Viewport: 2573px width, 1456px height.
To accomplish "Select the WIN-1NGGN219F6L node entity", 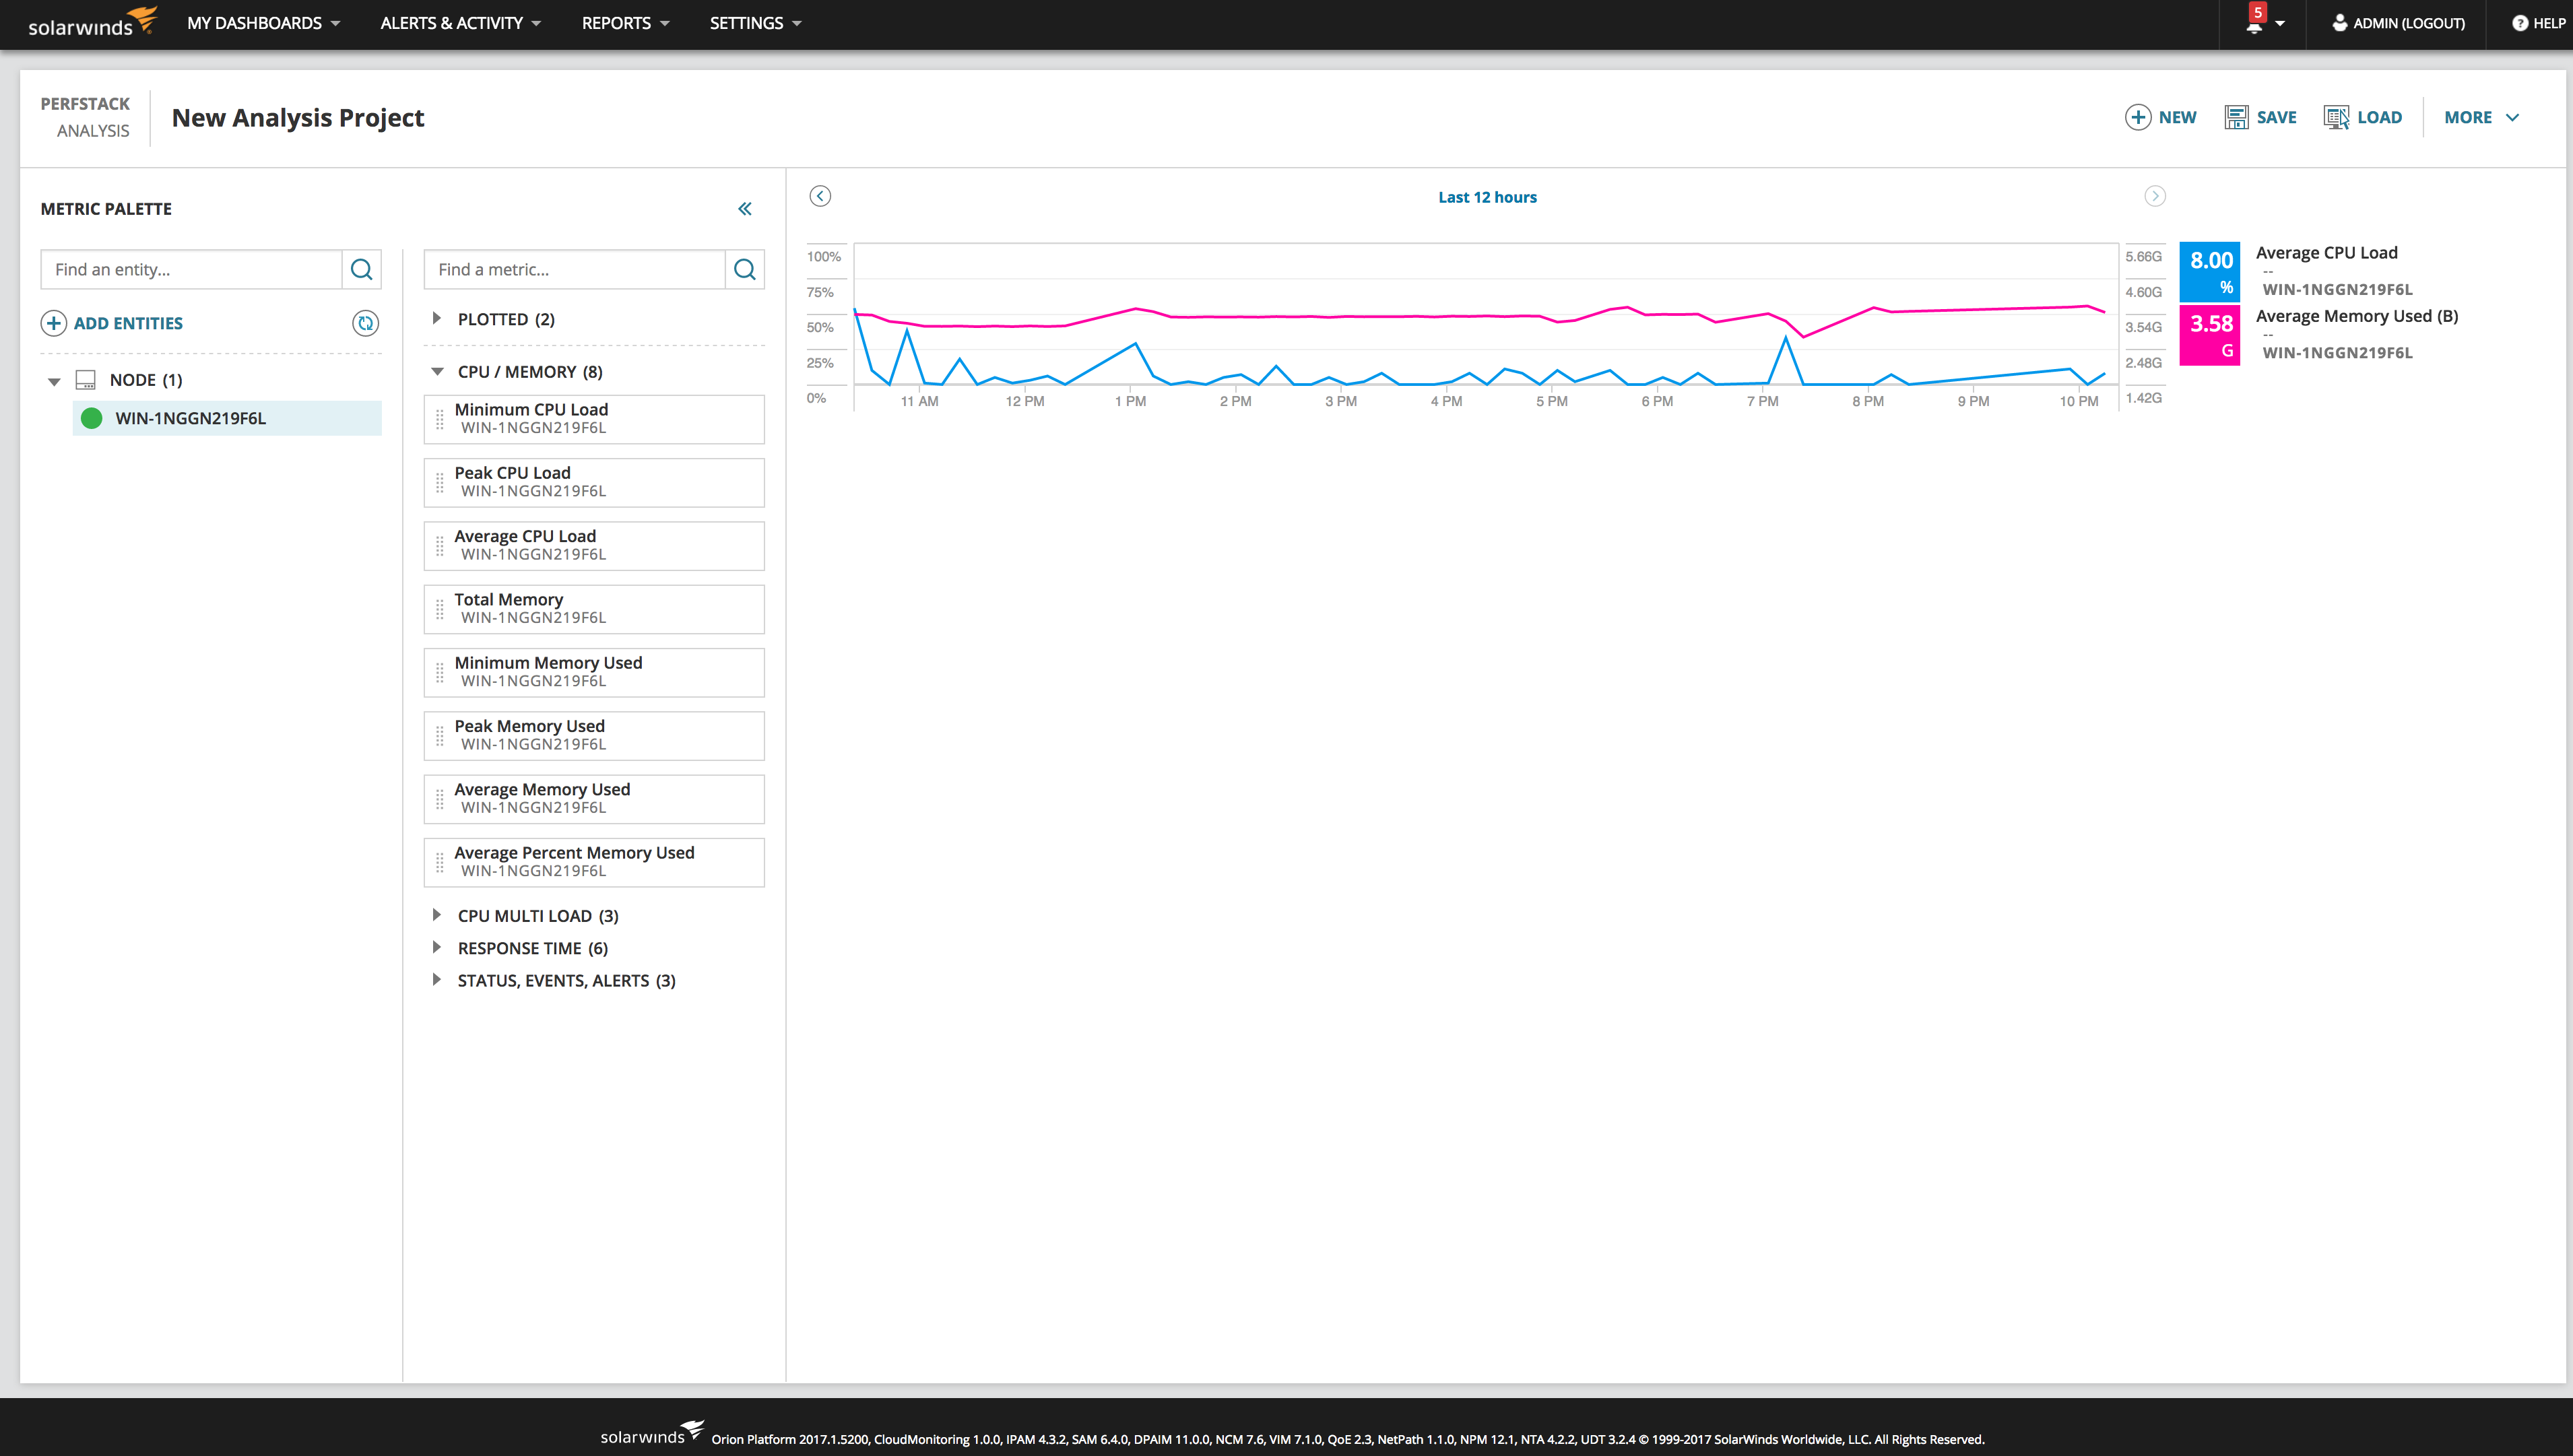I will (x=190, y=418).
